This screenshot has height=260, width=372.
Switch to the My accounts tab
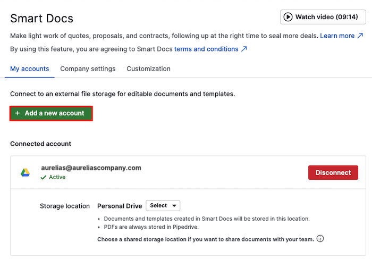pyautogui.click(x=30, y=68)
